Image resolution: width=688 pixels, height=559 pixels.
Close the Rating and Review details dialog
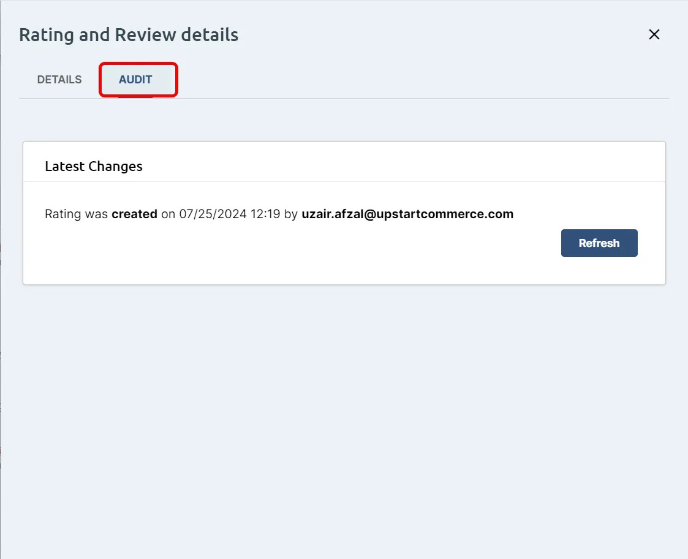[x=654, y=34]
